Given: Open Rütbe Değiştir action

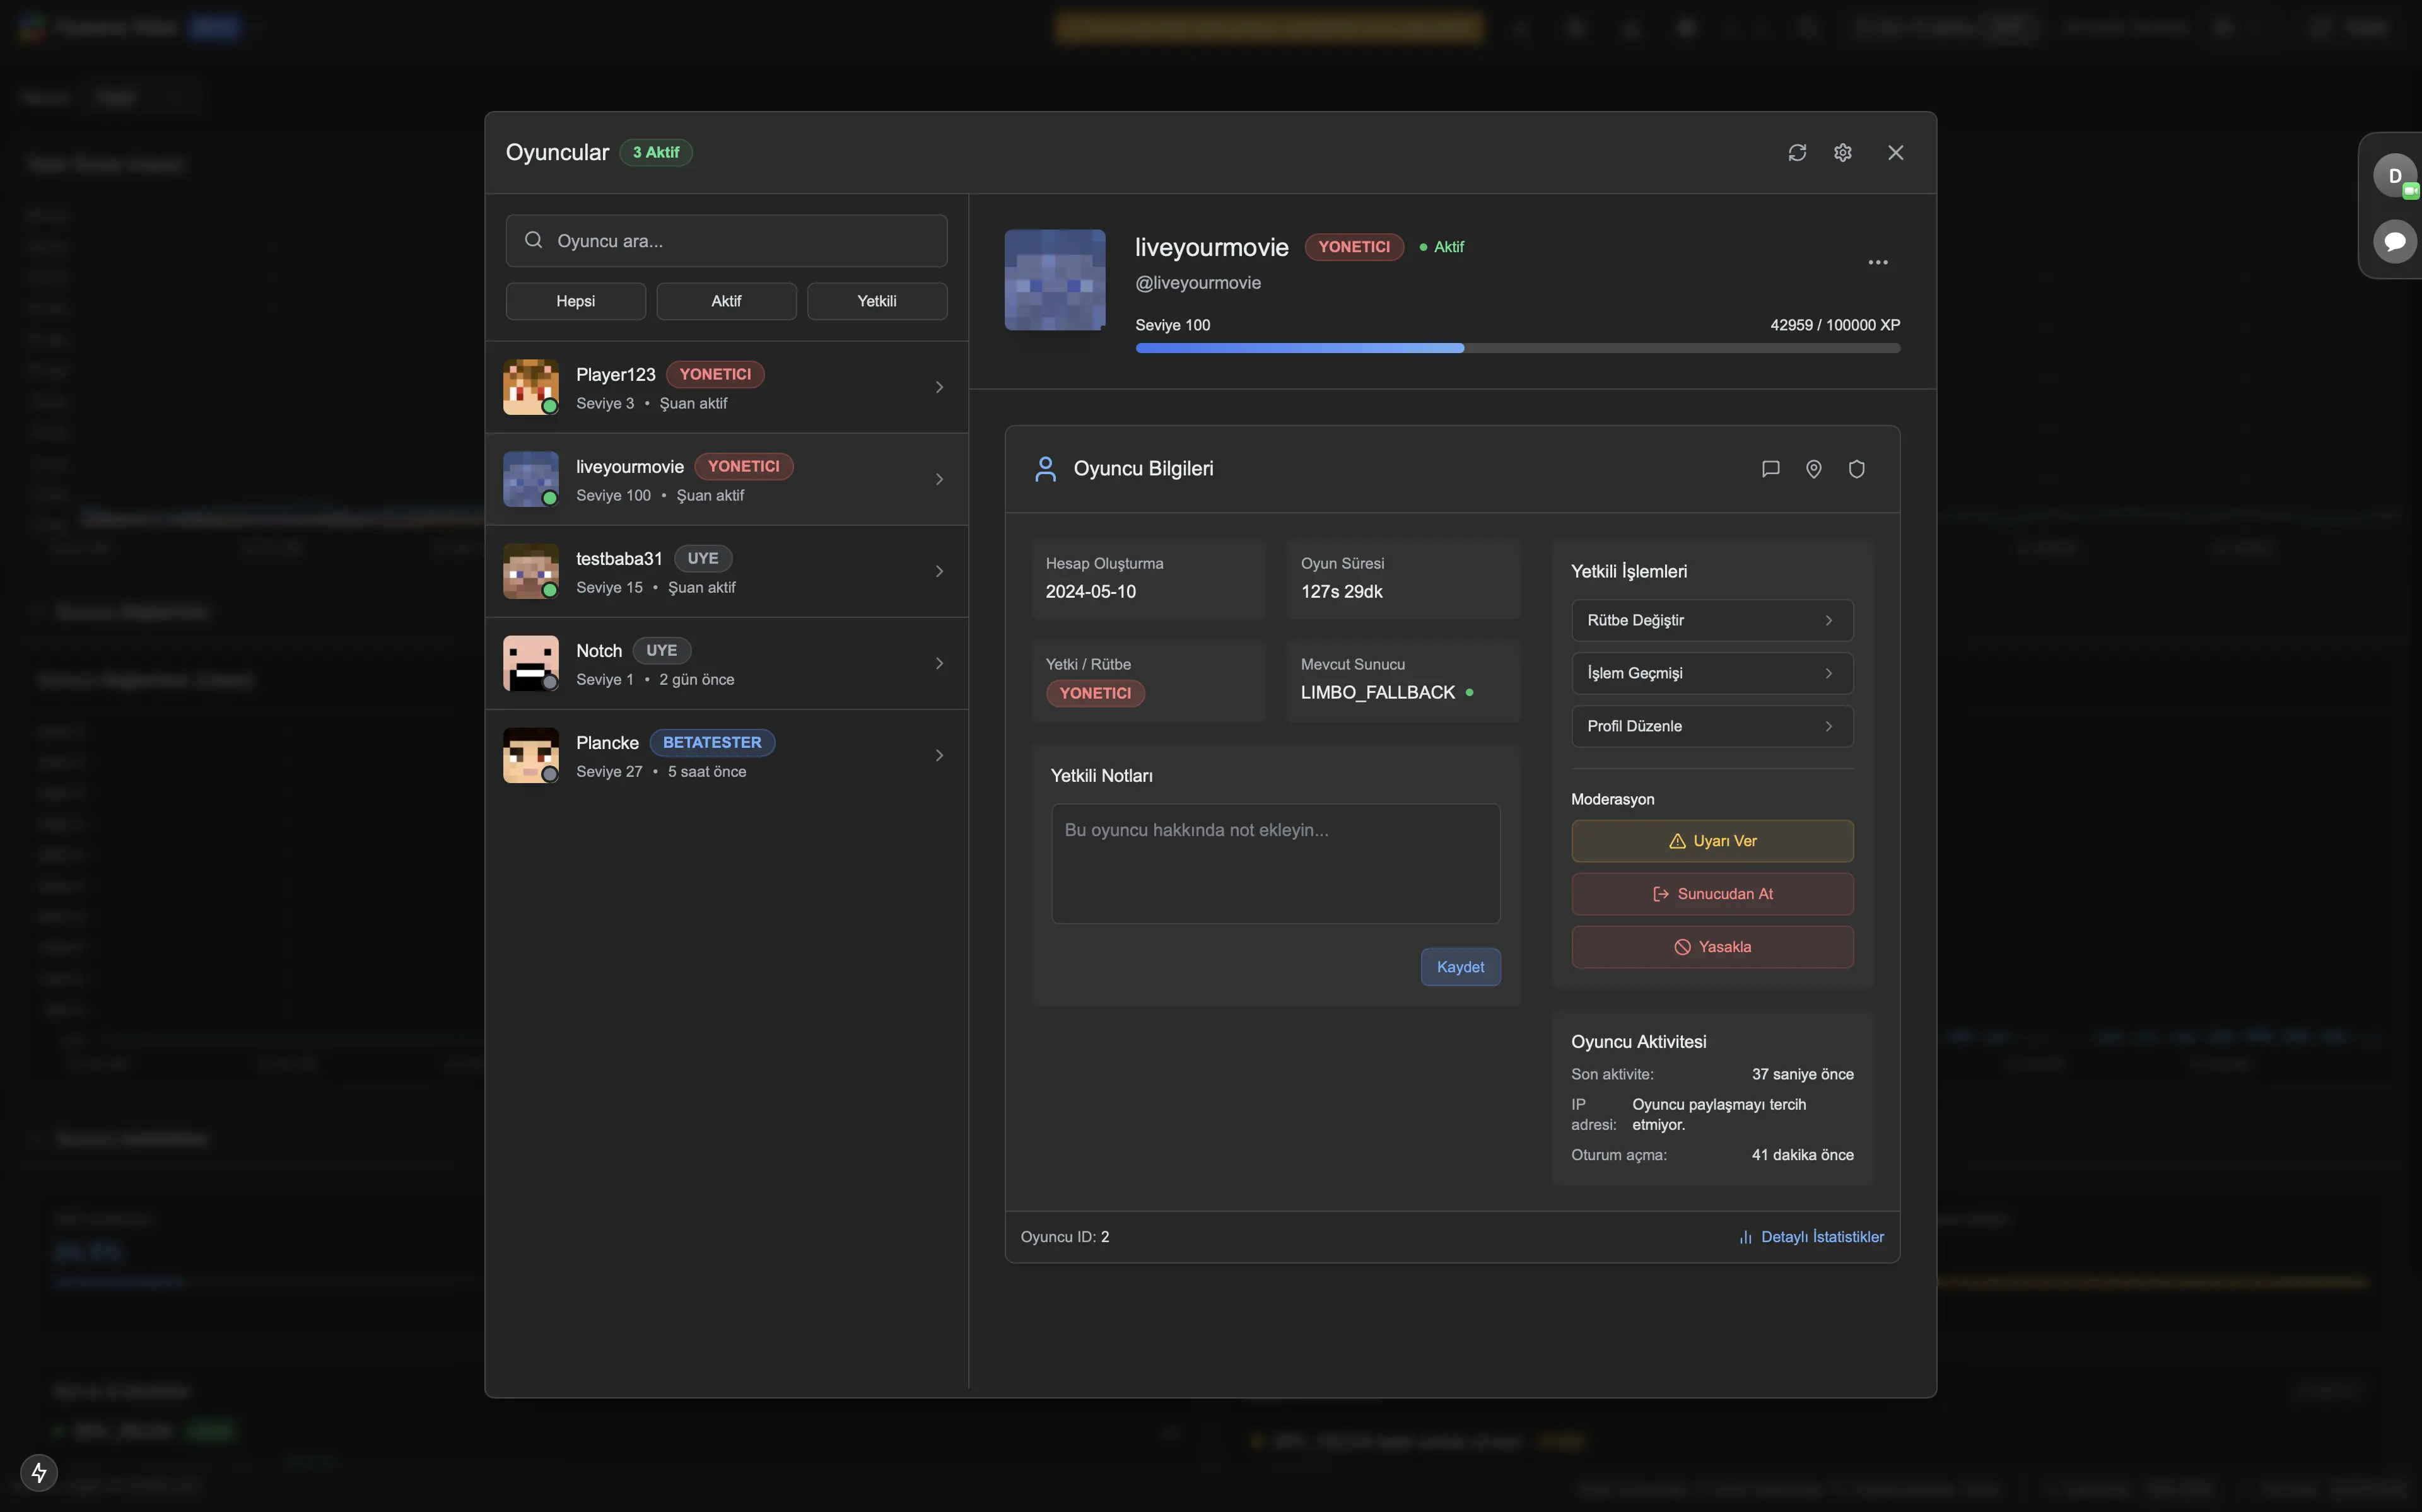Looking at the screenshot, I should 1712,620.
